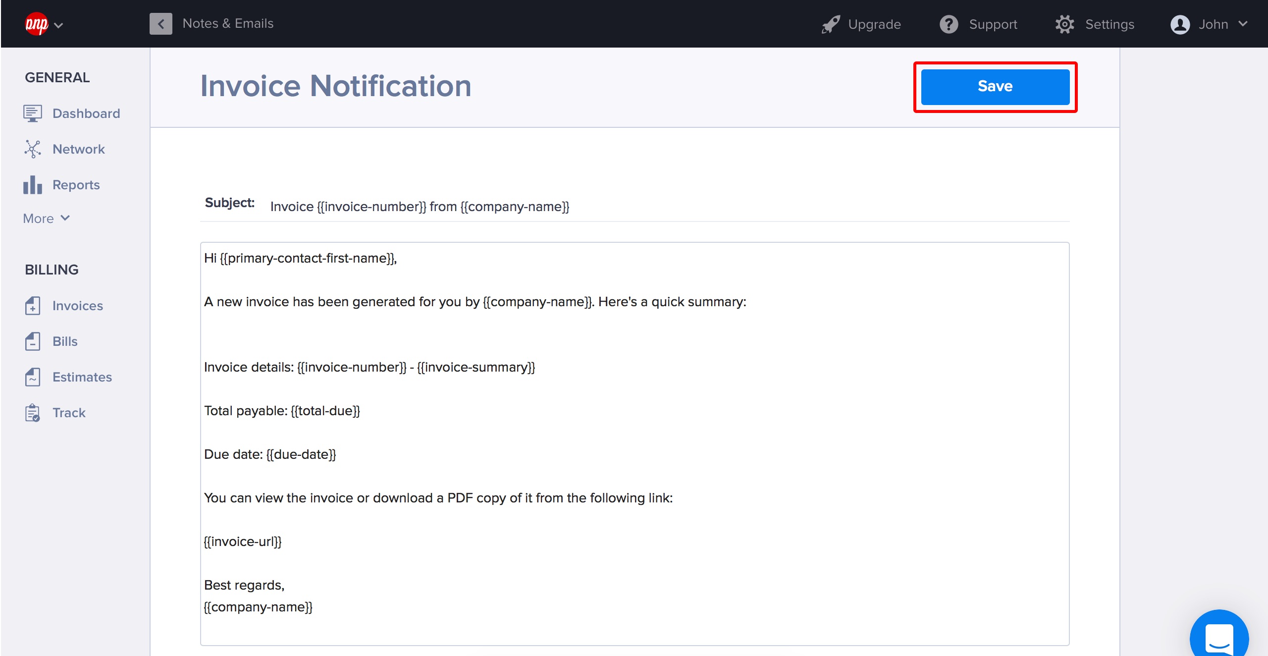Click the back arrow beside Notes & Emails
Screen dimensions: 1268x656
tap(160, 24)
